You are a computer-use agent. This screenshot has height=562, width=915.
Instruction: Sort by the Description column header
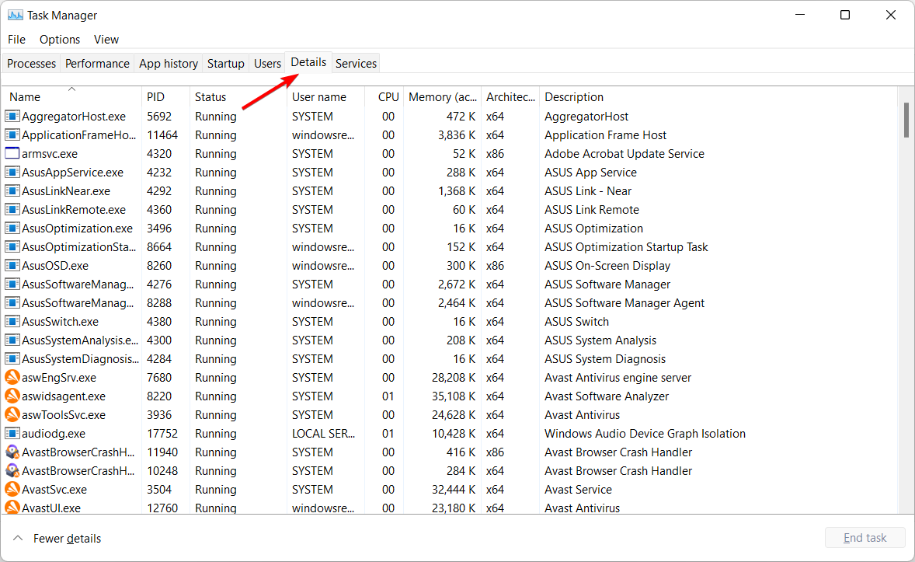718,96
